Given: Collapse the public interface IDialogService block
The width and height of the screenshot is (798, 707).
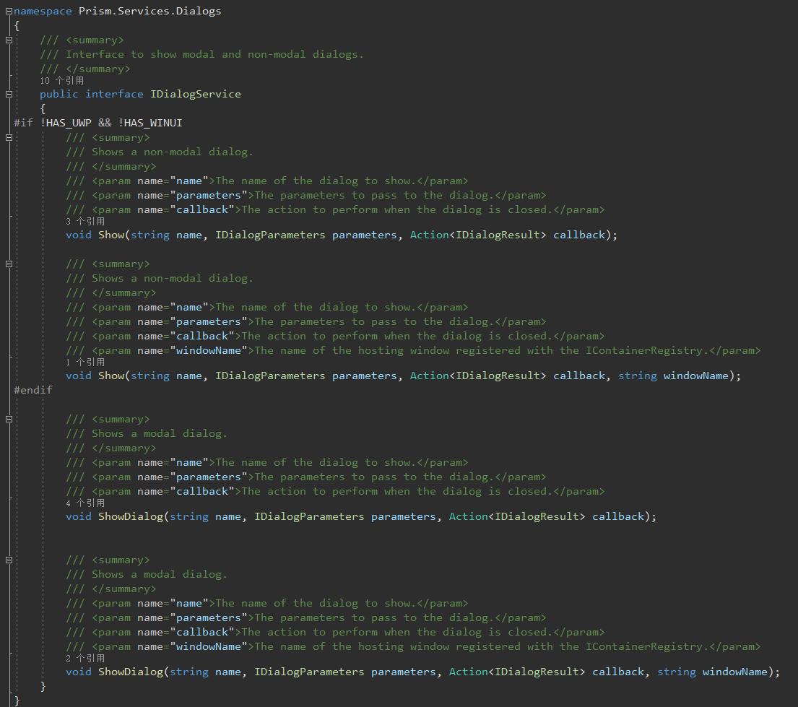Looking at the screenshot, I should pyautogui.click(x=9, y=94).
